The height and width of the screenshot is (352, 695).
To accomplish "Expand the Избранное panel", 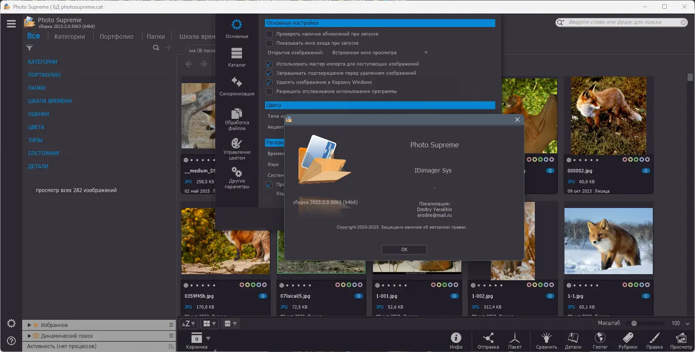I will point(29,325).
